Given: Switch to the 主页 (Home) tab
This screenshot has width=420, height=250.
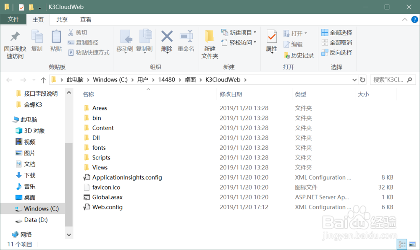Looking at the screenshot, I should [38, 20].
